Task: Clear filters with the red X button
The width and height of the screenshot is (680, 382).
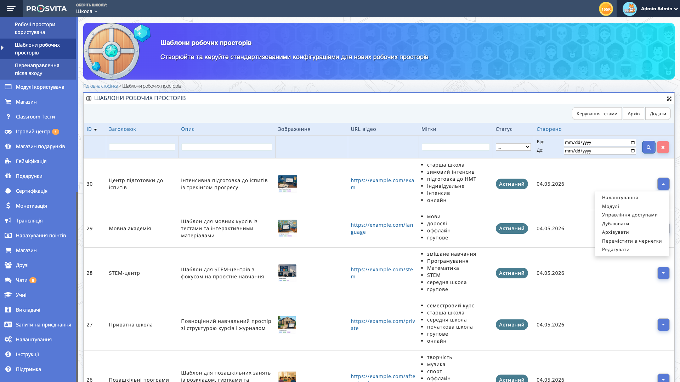Action: [663, 147]
